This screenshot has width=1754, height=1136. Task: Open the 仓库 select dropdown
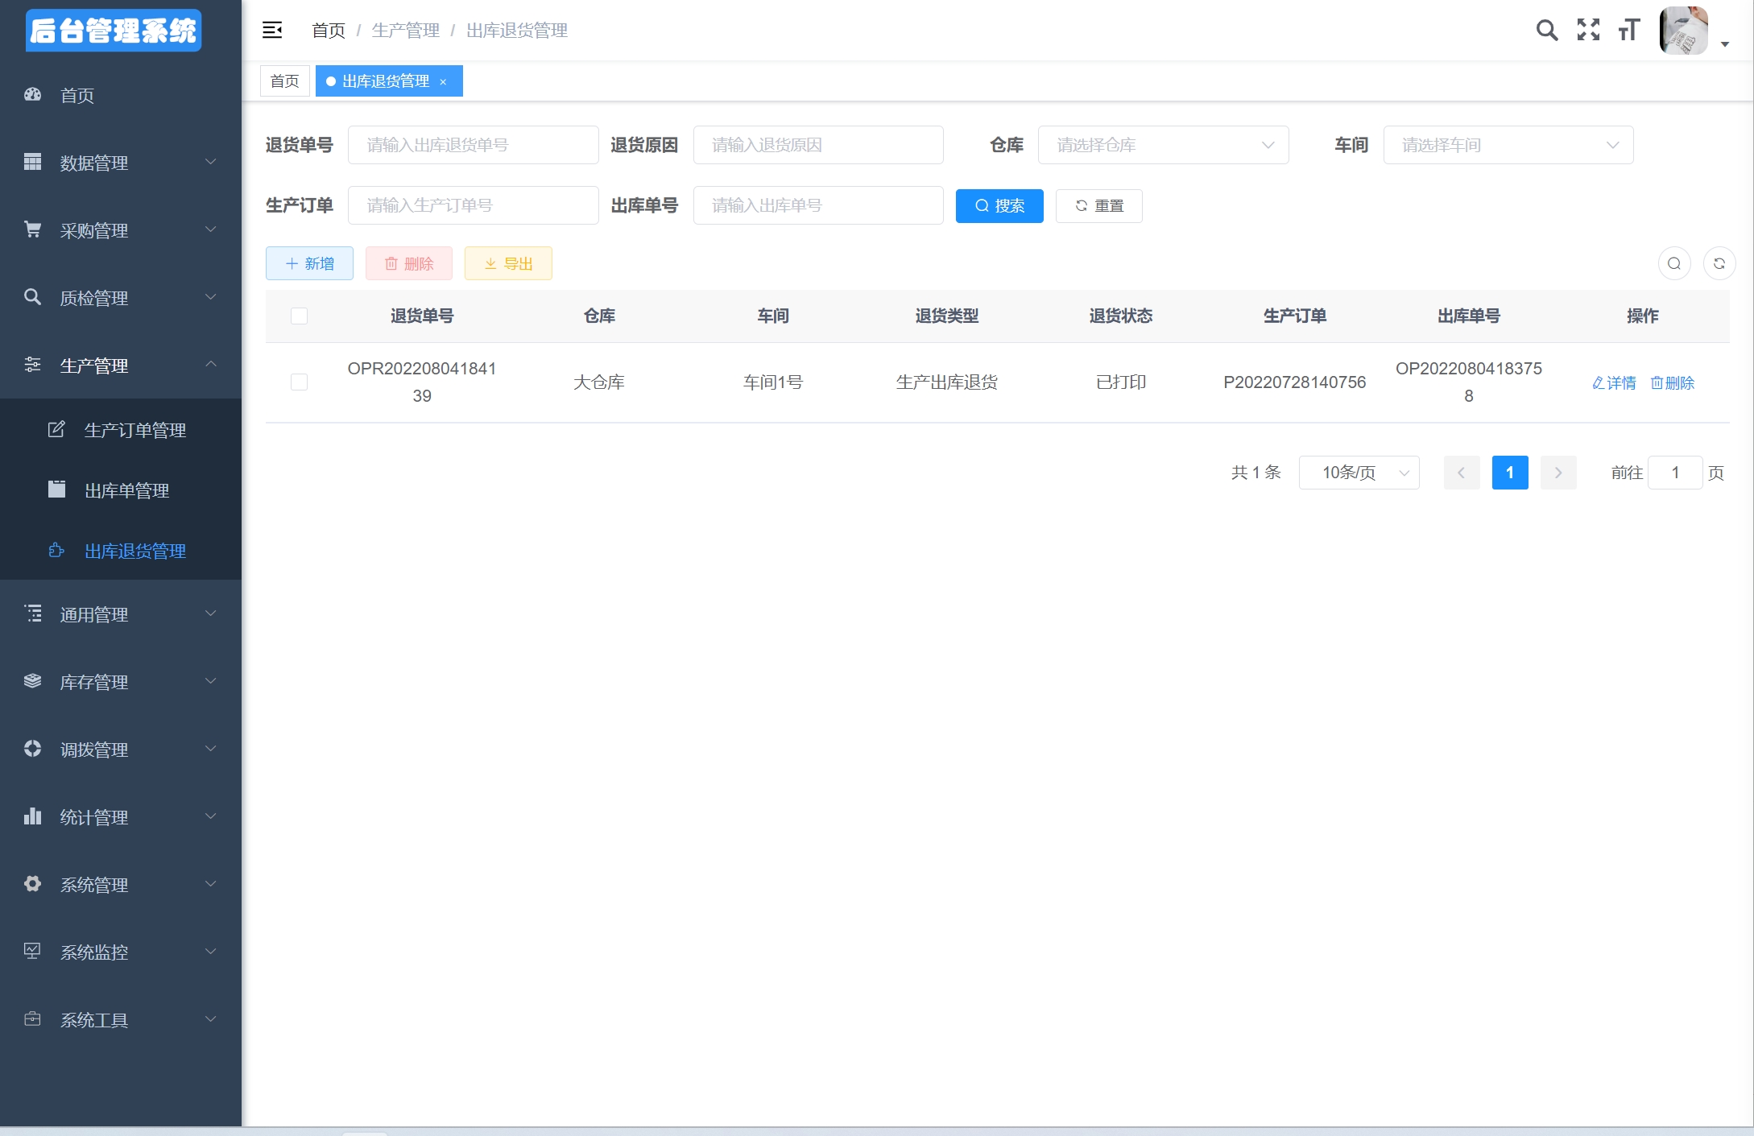point(1162,145)
